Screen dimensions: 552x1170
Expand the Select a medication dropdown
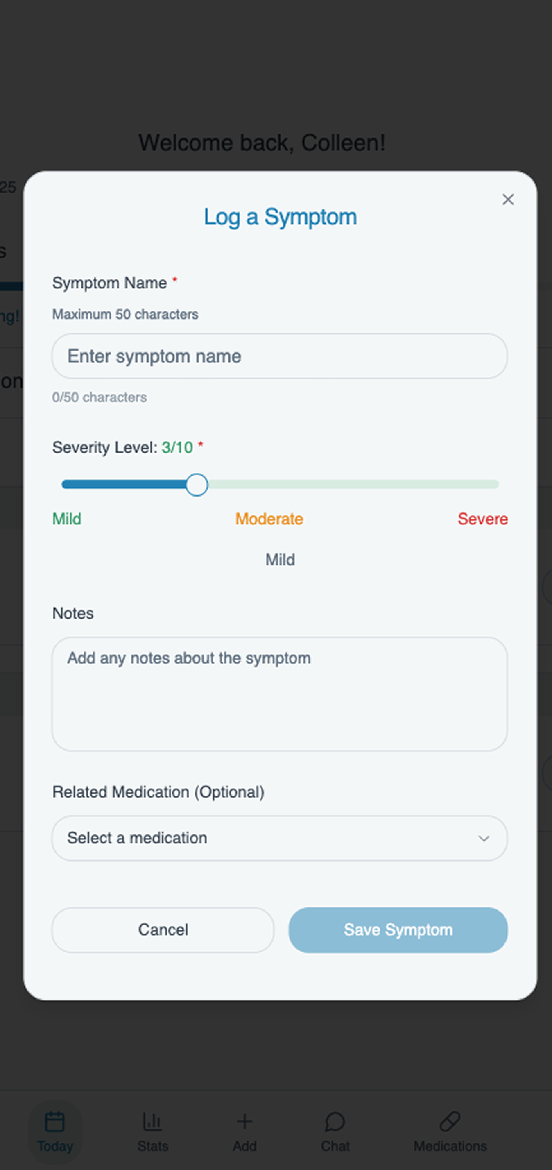[x=280, y=838]
